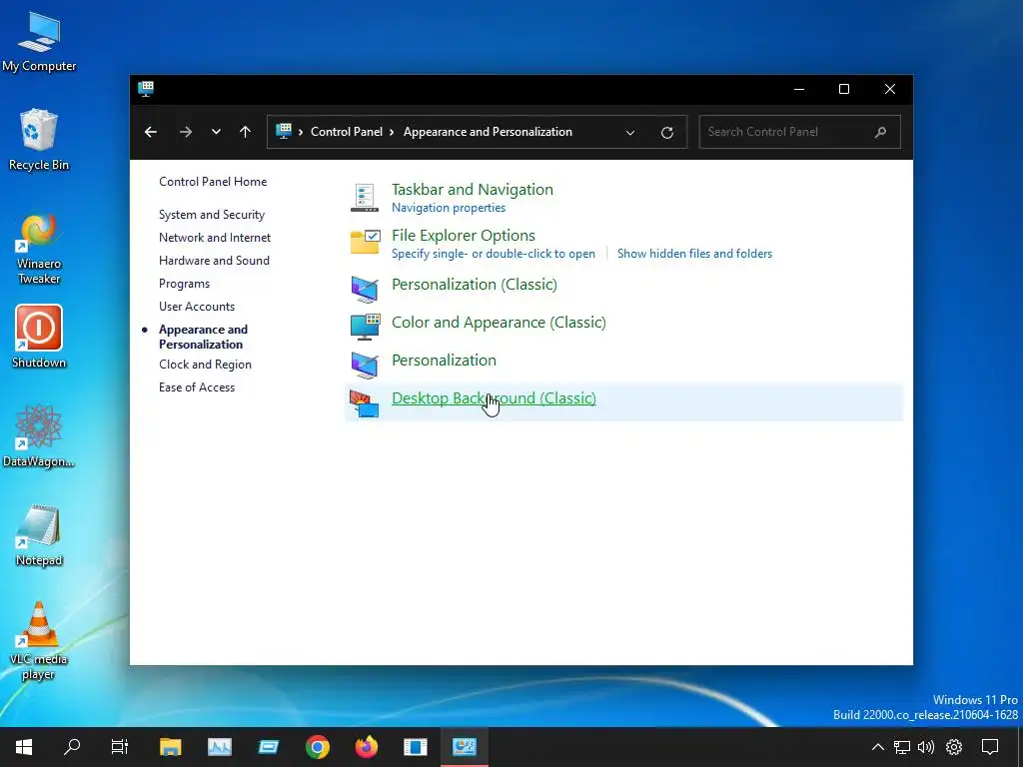
Task: Click the Control Panel icon in address bar
Action: (x=284, y=131)
